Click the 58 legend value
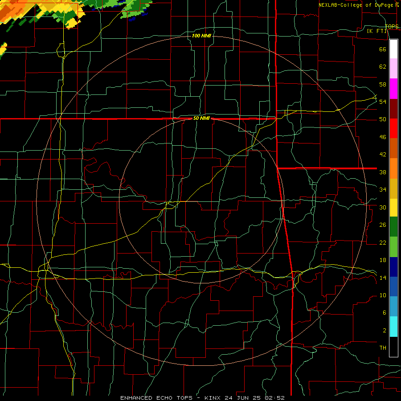 pos(383,84)
